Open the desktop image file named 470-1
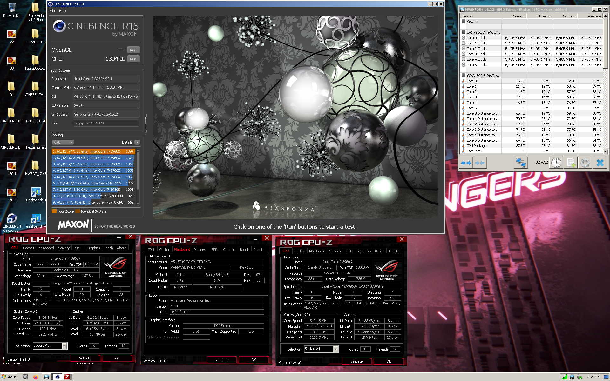The height and width of the screenshot is (381, 610). 12,168
